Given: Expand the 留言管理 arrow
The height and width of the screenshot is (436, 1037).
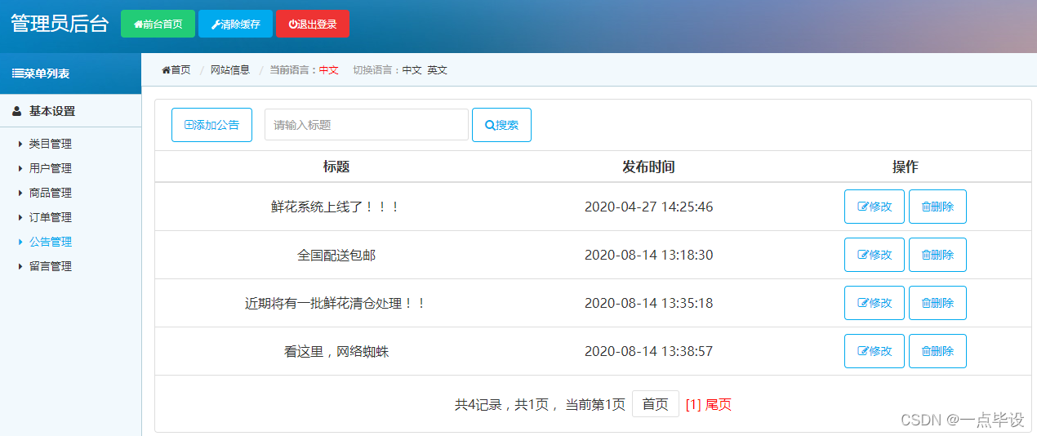Looking at the screenshot, I should pyautogui.click(x=20, y=266).
